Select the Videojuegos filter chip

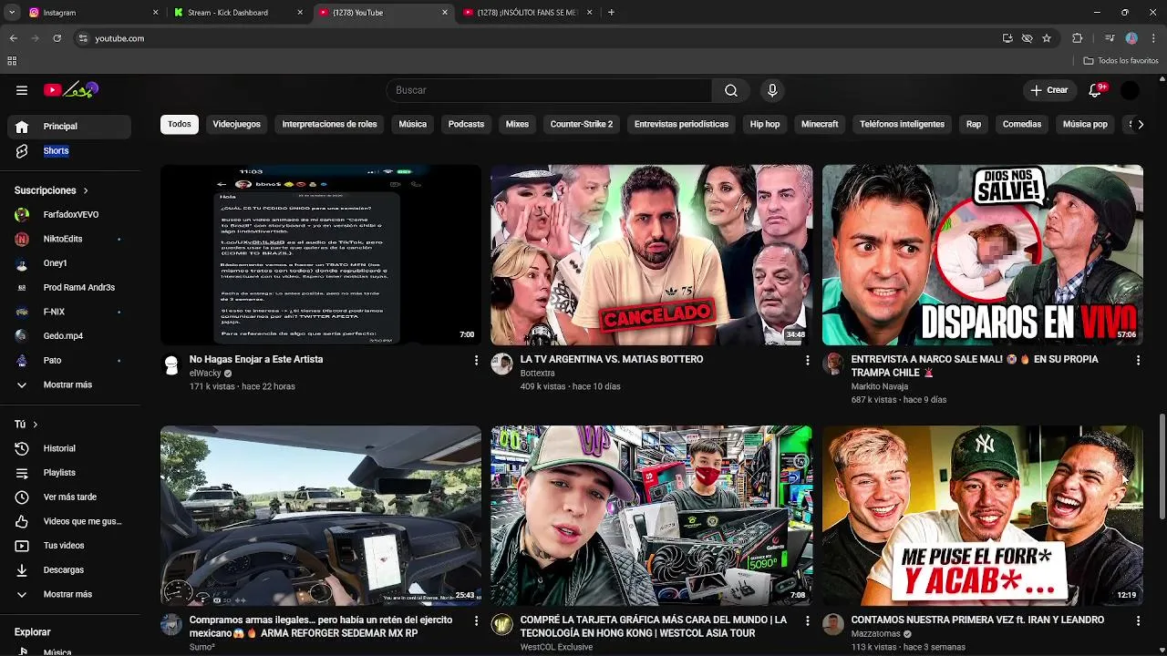pyautogui.click(x=236, y=124)
